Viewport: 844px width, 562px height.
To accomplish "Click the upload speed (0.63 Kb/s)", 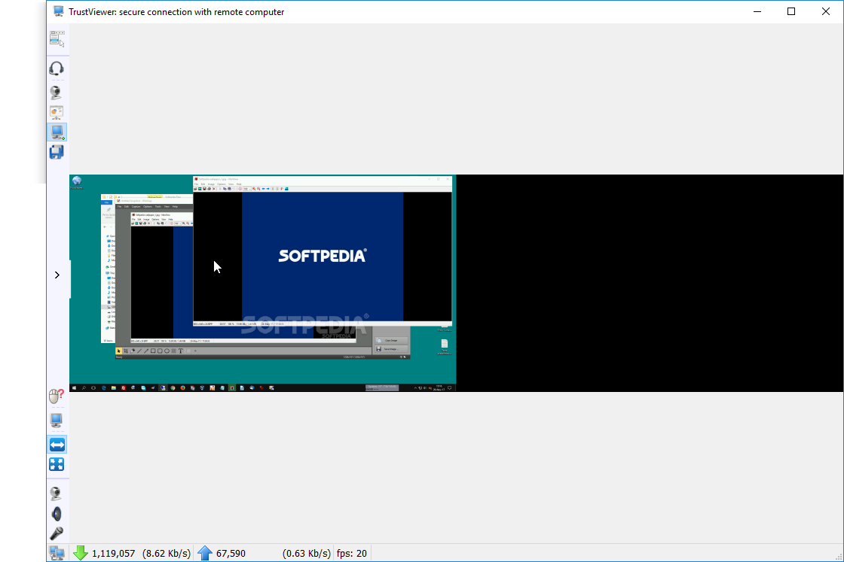I will 306,554.
